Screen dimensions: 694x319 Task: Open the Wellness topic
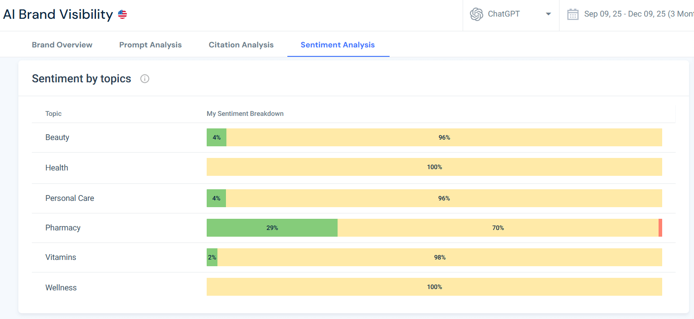pyautogui.click(x=61, y=287)
